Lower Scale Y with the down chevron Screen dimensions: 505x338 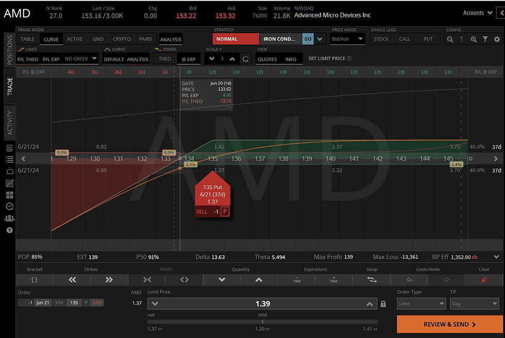pos(212,59)
